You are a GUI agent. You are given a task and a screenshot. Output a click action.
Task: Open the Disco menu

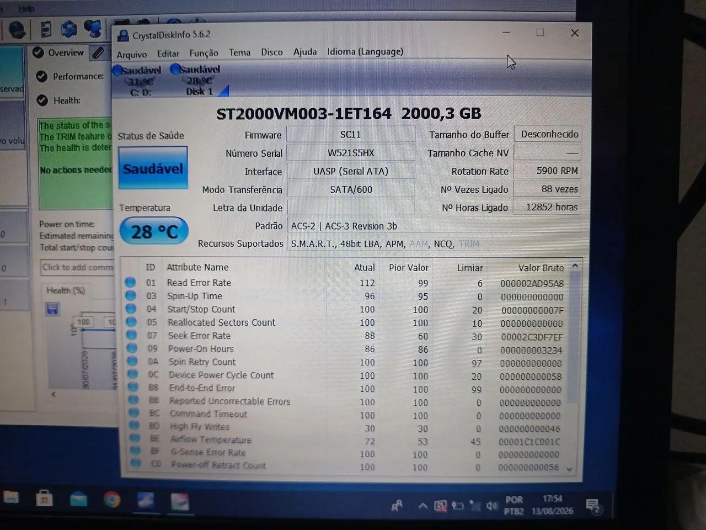(x=272, y=52)
